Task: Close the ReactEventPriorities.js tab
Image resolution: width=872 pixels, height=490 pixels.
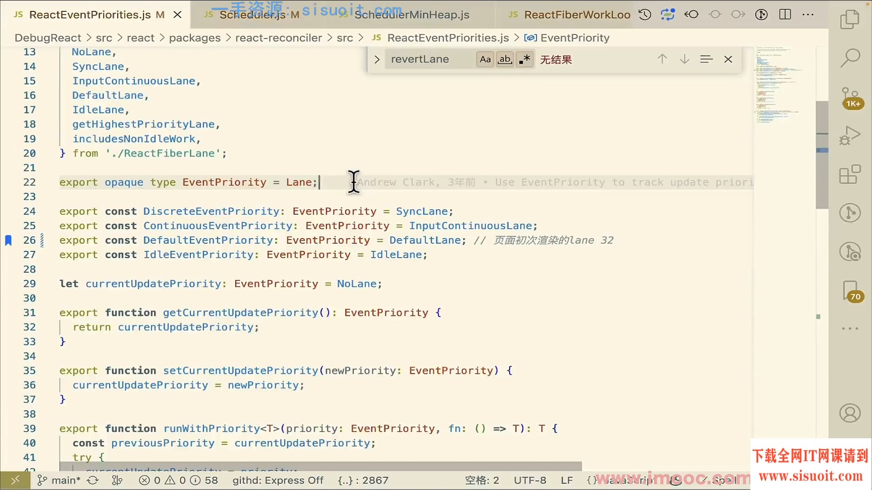Action: pos(178,15)
